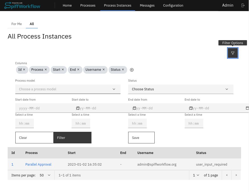Change Items per page dropdown
The image size is (249, 192).
point(45,175)
